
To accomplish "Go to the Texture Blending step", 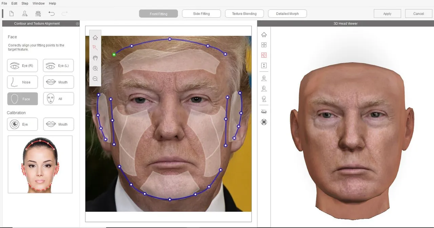I will 244,14.
